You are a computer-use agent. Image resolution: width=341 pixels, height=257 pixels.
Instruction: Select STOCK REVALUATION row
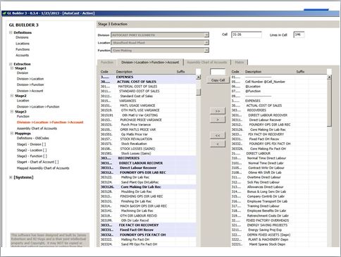[148, 139]
